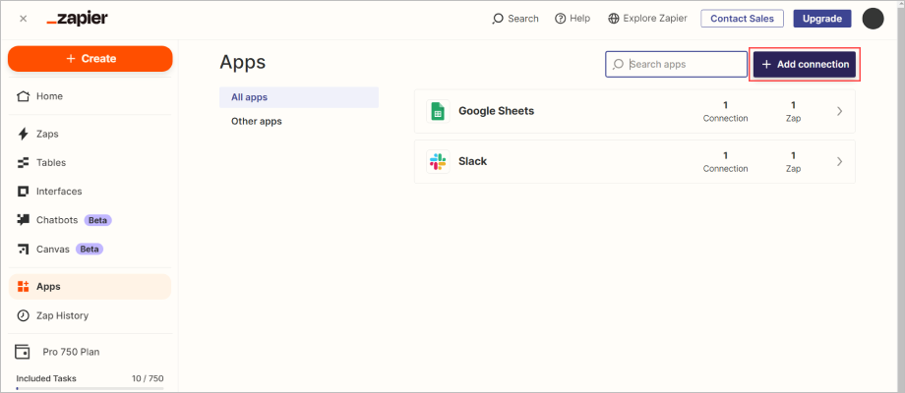
Task: Select Apps in the sidebar
Action: [x=90, y=286]
